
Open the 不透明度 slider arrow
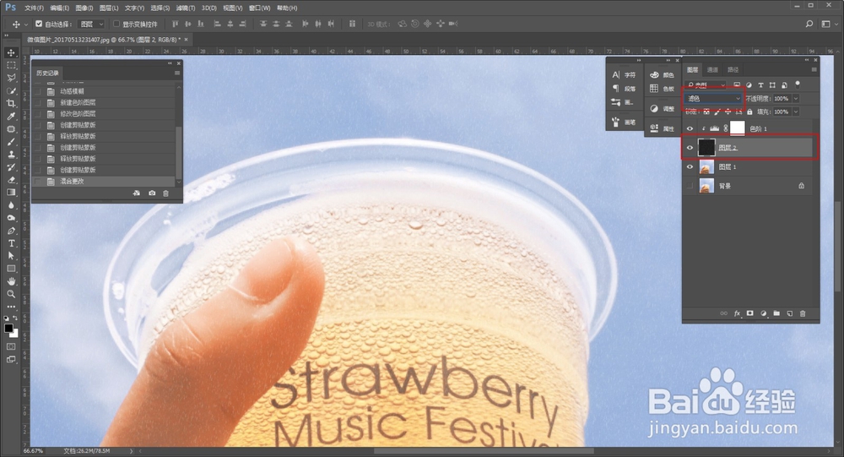[796, 99]
